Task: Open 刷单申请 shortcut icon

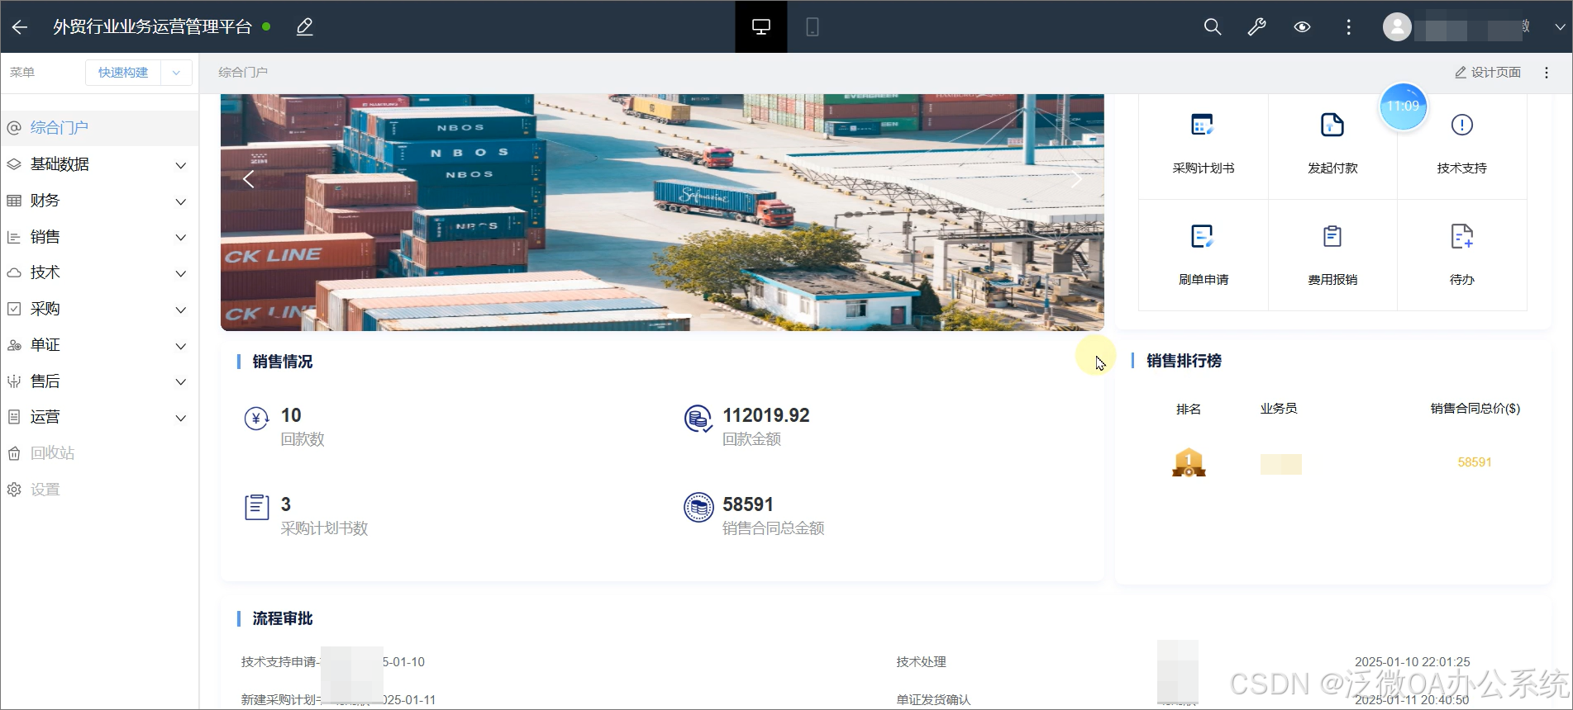Action: coord(1203,236)
